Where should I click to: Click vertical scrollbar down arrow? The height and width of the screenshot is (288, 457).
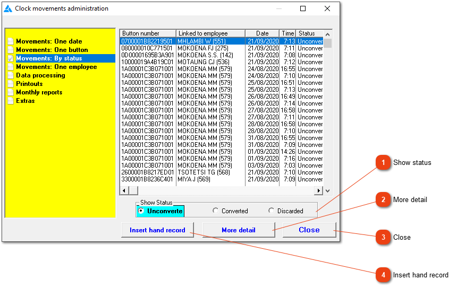point(327,191)
